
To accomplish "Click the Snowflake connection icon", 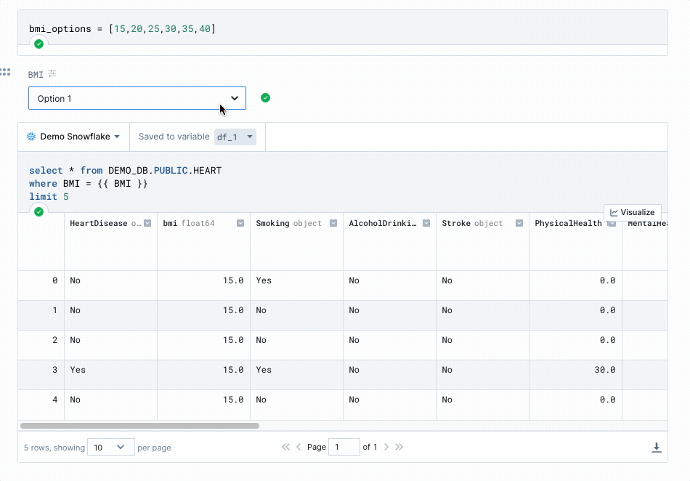I will click(31, 137).
